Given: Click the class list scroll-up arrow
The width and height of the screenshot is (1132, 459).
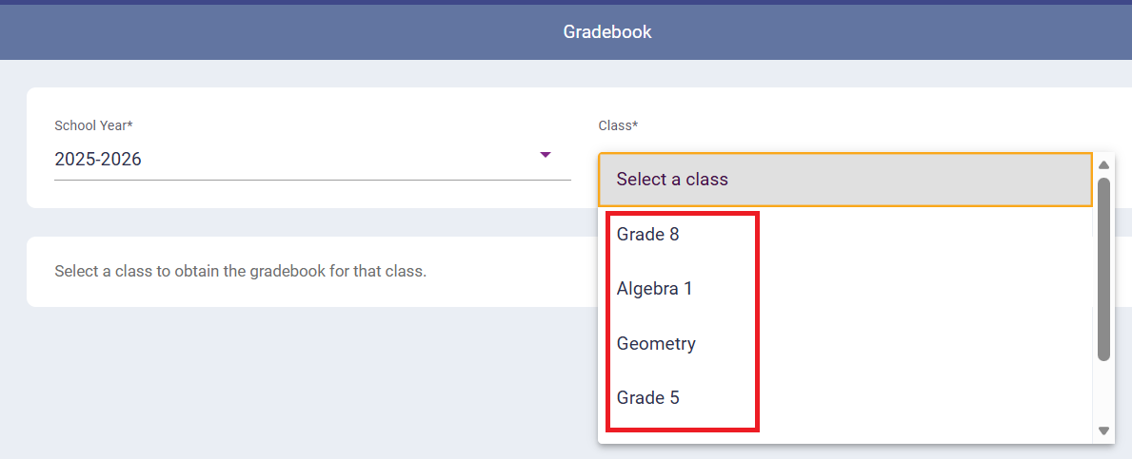Looking at the screenshot, I should pos(1104,164).
